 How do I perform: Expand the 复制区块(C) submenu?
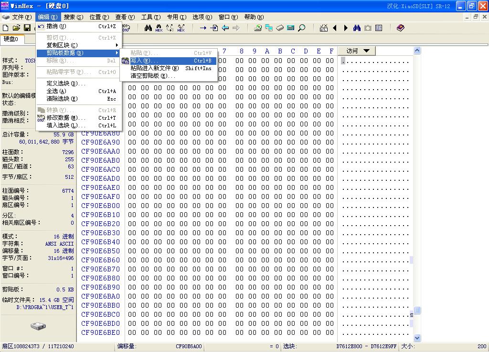point(79,45)
